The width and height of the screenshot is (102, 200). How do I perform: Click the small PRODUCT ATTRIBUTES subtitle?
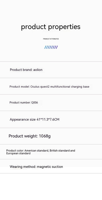(x=51, y=39)
